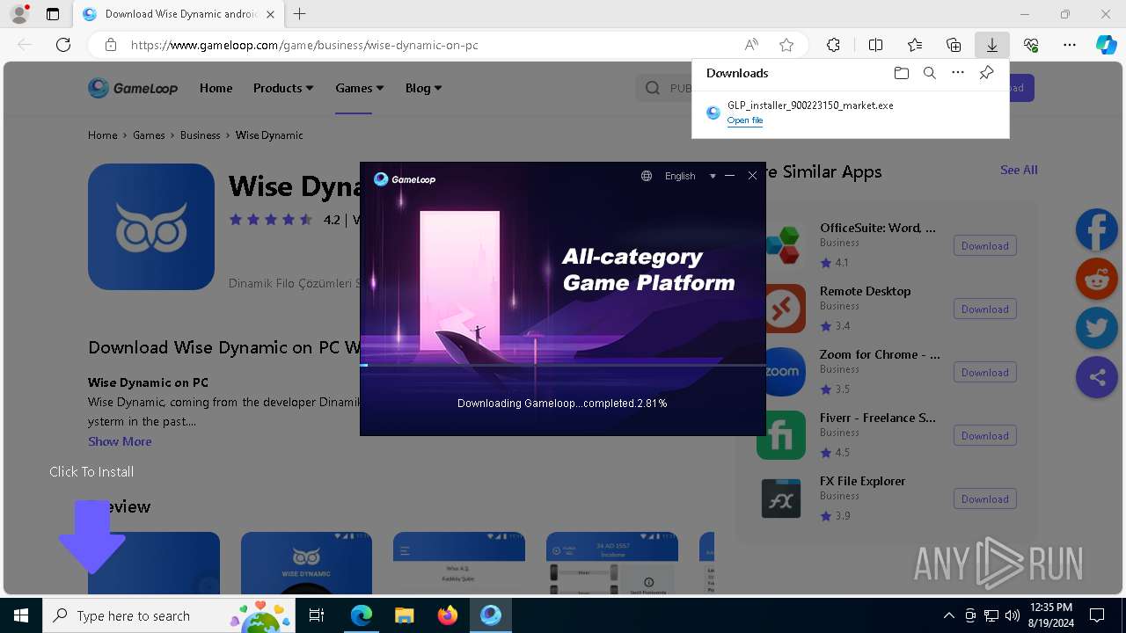The height and width of the screenshot is (633, 1126).
Task: Open the OfficeSuite app icon
Action: pos(781,245)
